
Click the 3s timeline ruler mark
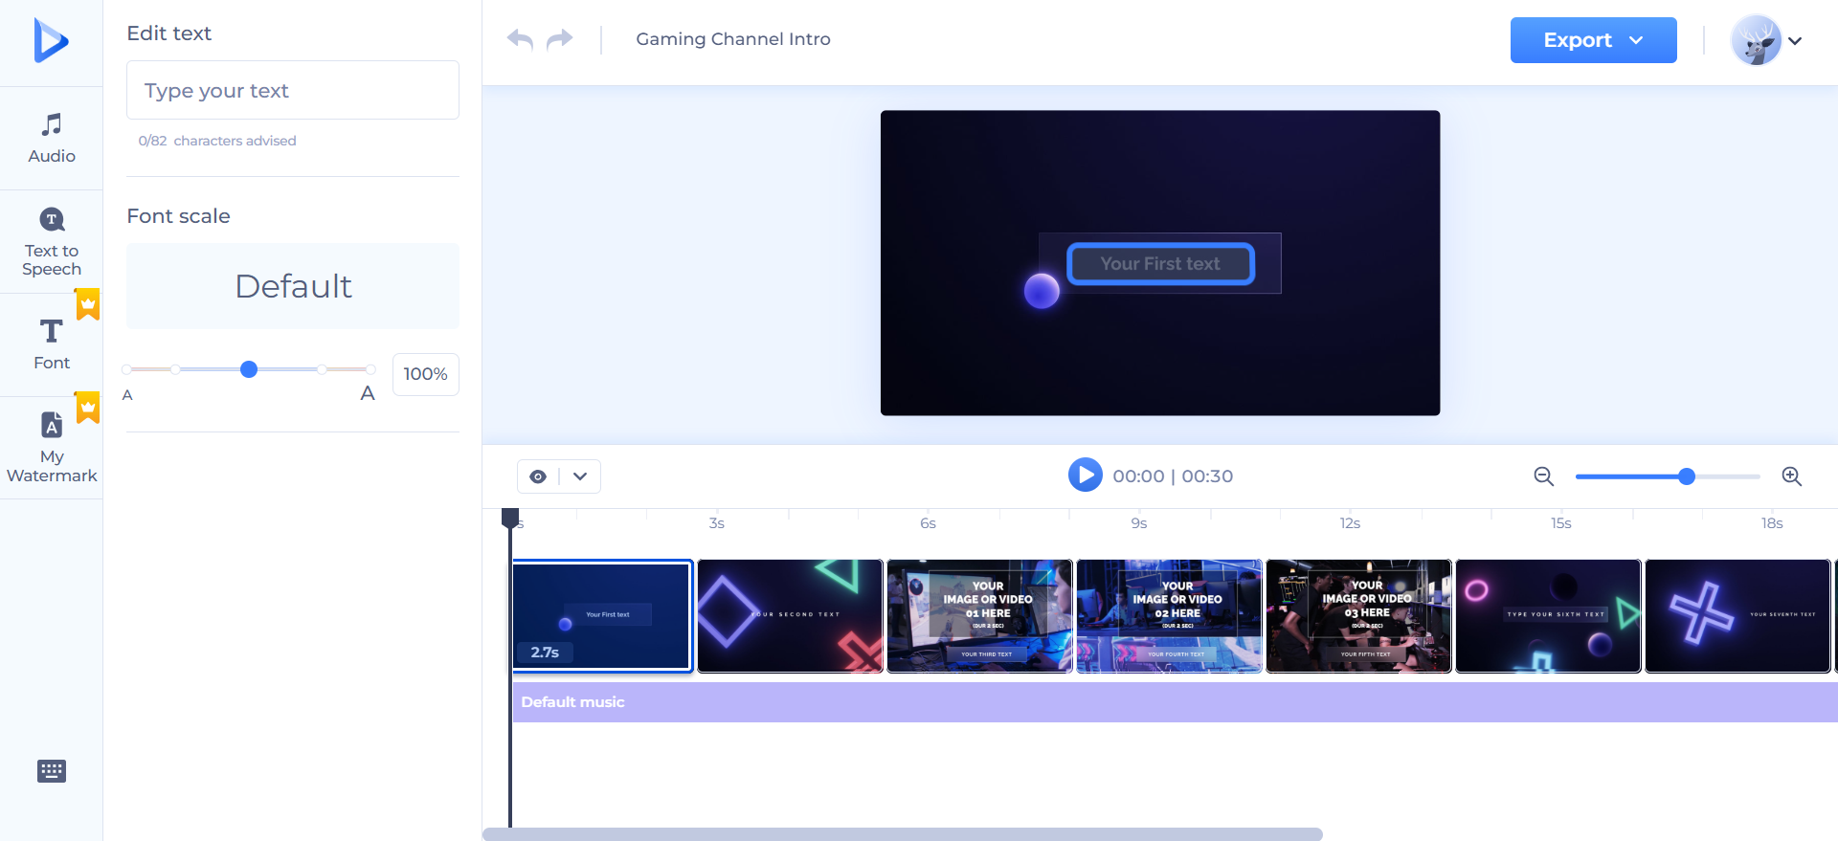(x=717, y=523)
